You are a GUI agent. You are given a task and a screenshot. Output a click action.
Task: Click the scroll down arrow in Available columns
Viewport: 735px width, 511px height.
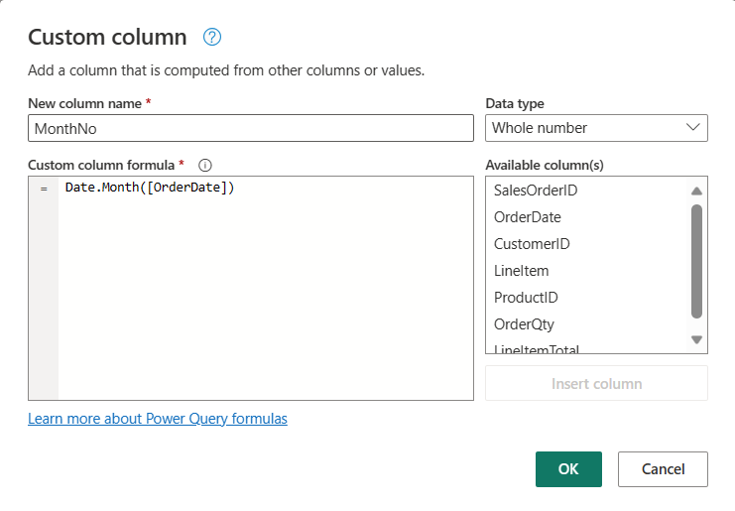click(x=696, y=339)
